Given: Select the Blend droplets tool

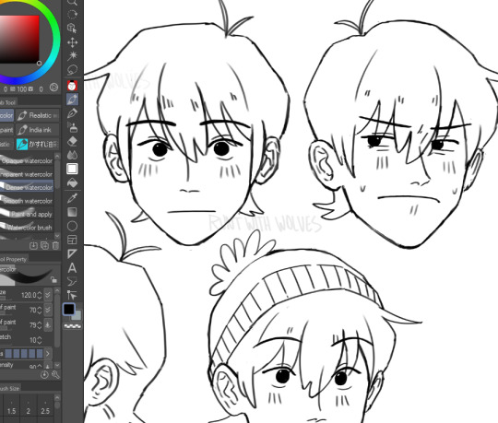Looking at the screenshot, I should click(x=73, y=155).
